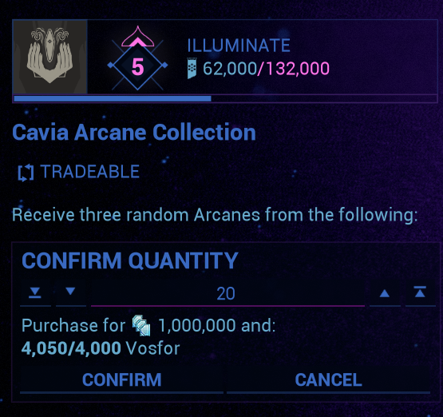Increase quantity by one
The image size is (443, 417).
(385, 293)
